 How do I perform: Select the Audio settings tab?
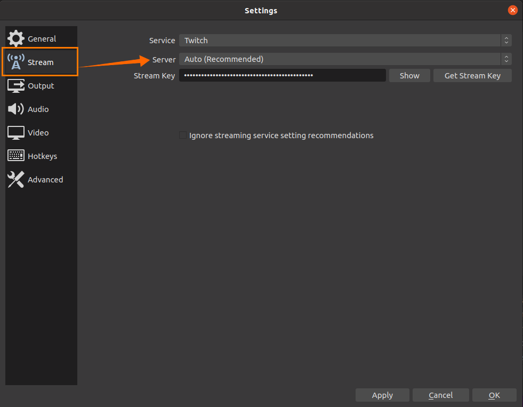[x=42, y=109]
